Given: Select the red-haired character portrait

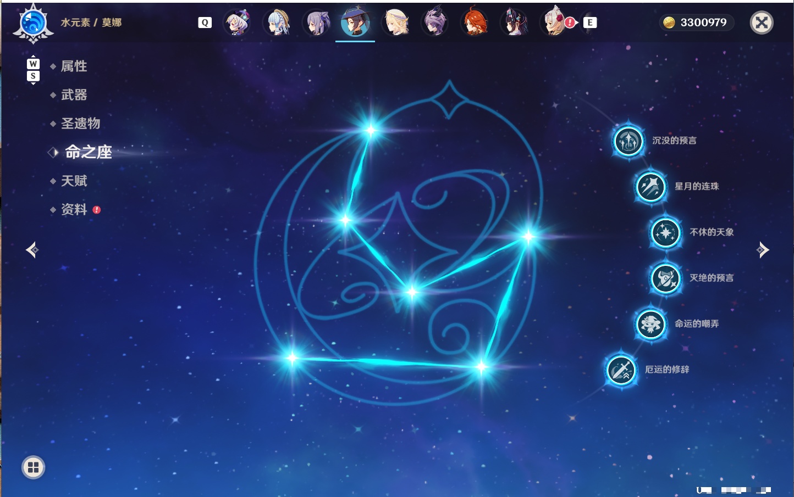Looking at the screenshot, I should pyautogui.click(x=474, y=23).
